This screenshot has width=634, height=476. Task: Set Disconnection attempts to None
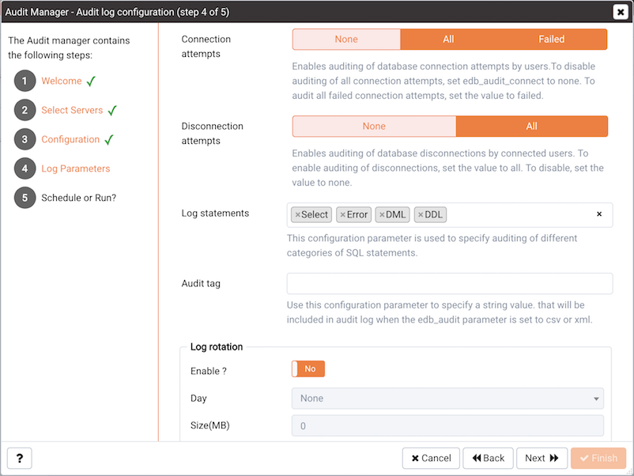[x=374, y=127]
